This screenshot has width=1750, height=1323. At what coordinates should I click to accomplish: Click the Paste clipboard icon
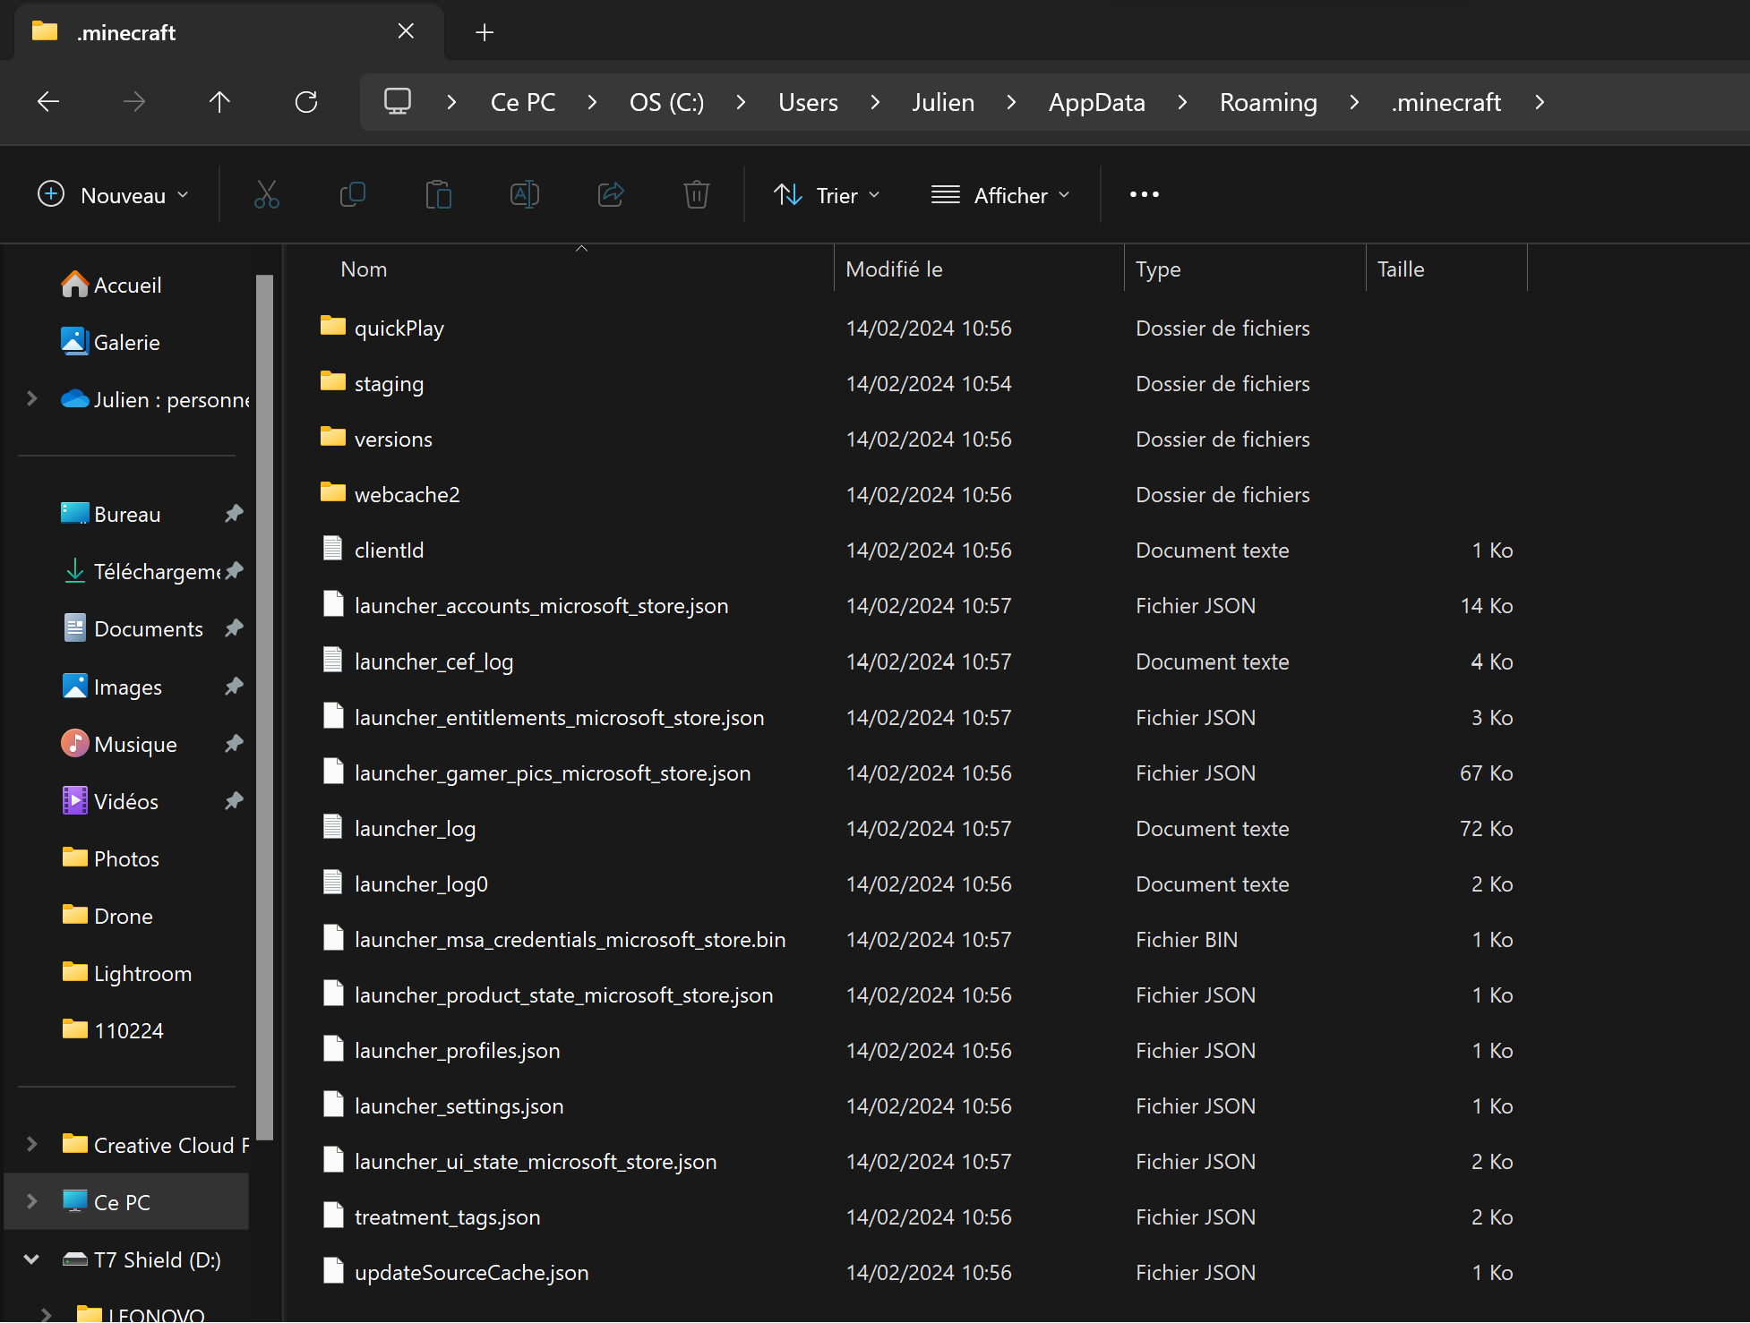[x=438, y=194]
